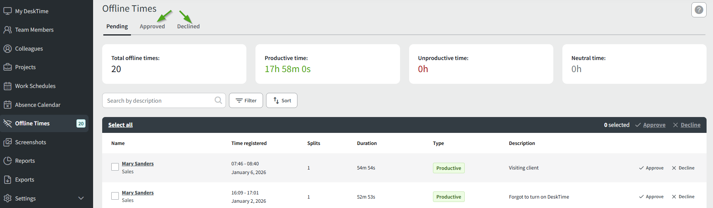Click the Screenshots icon in sidebar
Screen dimensions: 713x208
[8, 142]
